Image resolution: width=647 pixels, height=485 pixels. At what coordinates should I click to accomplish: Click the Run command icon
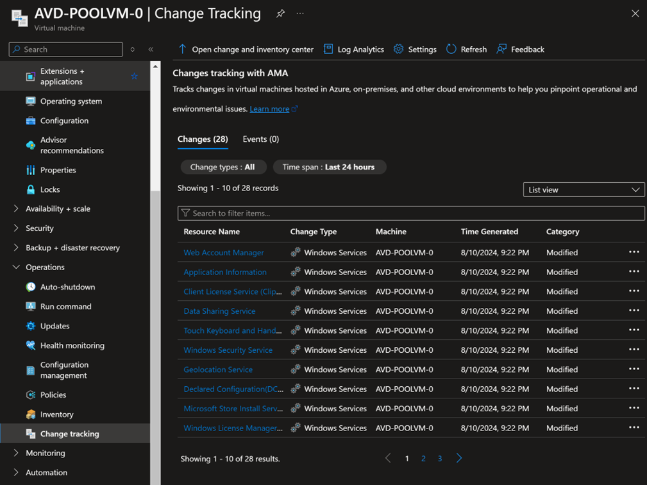coord(31,306)
